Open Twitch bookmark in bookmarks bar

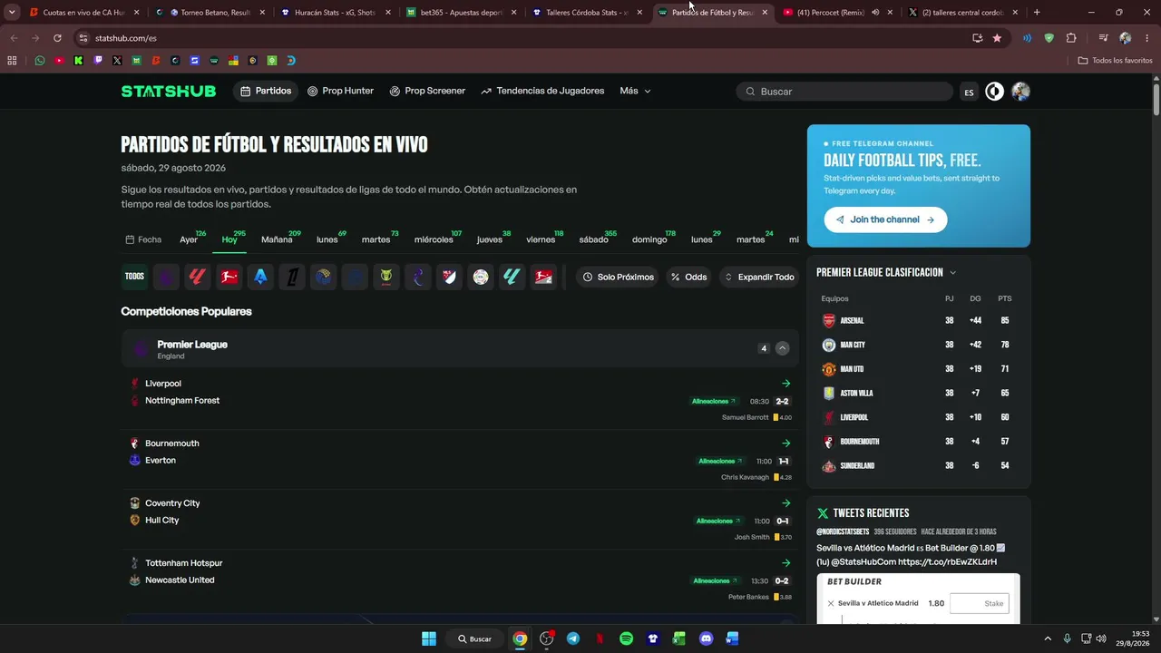(98, 61)
